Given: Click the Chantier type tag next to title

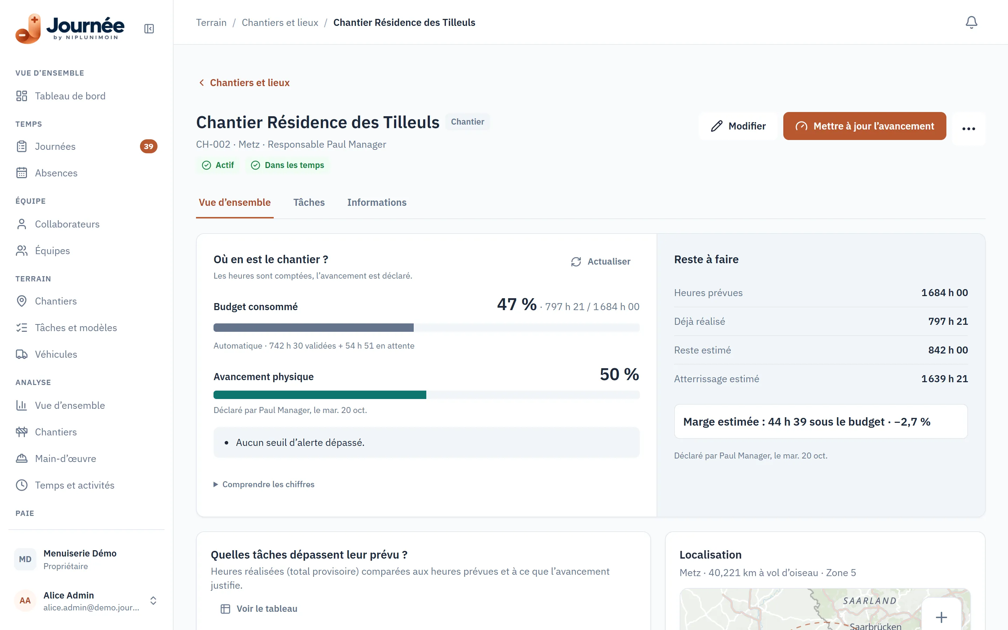Looking at the screenshot, I should 467,122.
